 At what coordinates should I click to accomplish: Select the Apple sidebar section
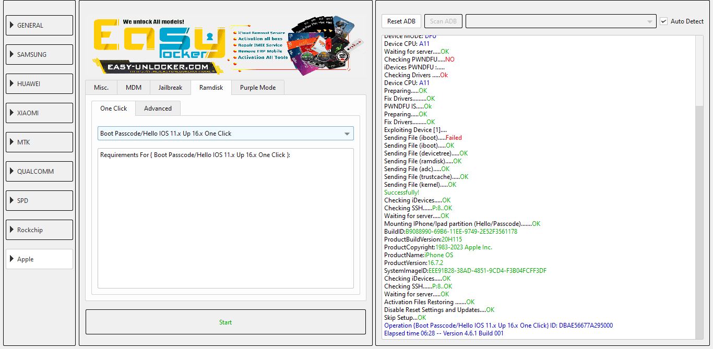39,259
